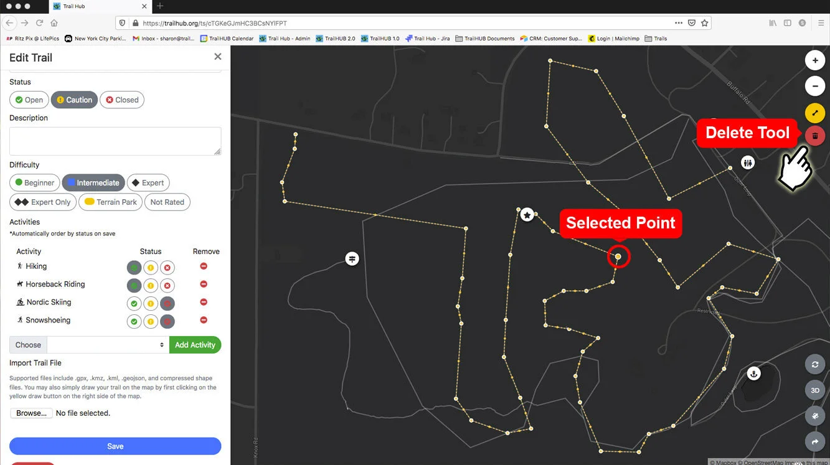
Task: Select Expert Only difficulty
Action: tap(43, 202)
